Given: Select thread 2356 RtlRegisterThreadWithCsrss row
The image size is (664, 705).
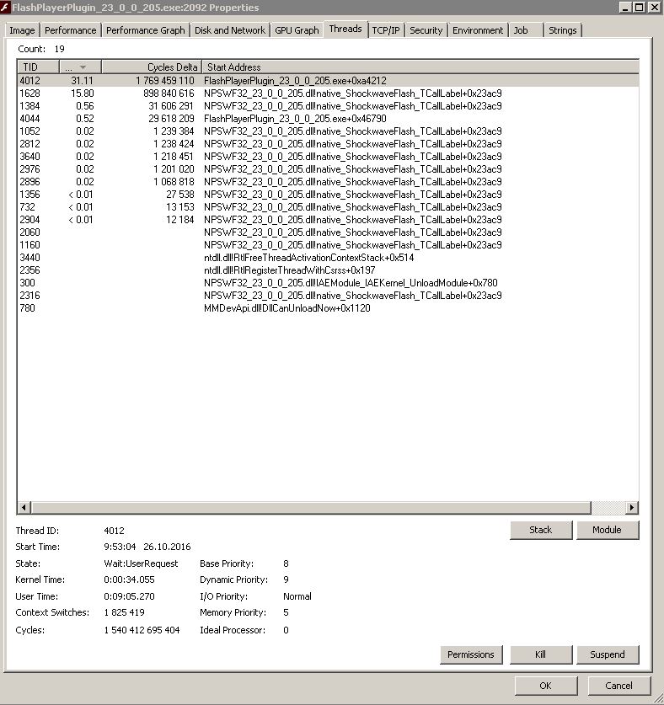Looking at the screenshot, I should click(328, 270).
